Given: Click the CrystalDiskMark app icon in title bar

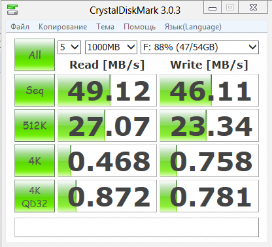Looking at the screenshot, I should 12,10.
